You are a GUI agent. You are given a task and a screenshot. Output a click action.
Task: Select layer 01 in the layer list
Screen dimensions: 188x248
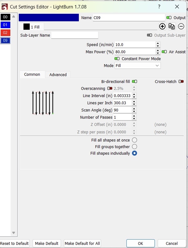5,25
